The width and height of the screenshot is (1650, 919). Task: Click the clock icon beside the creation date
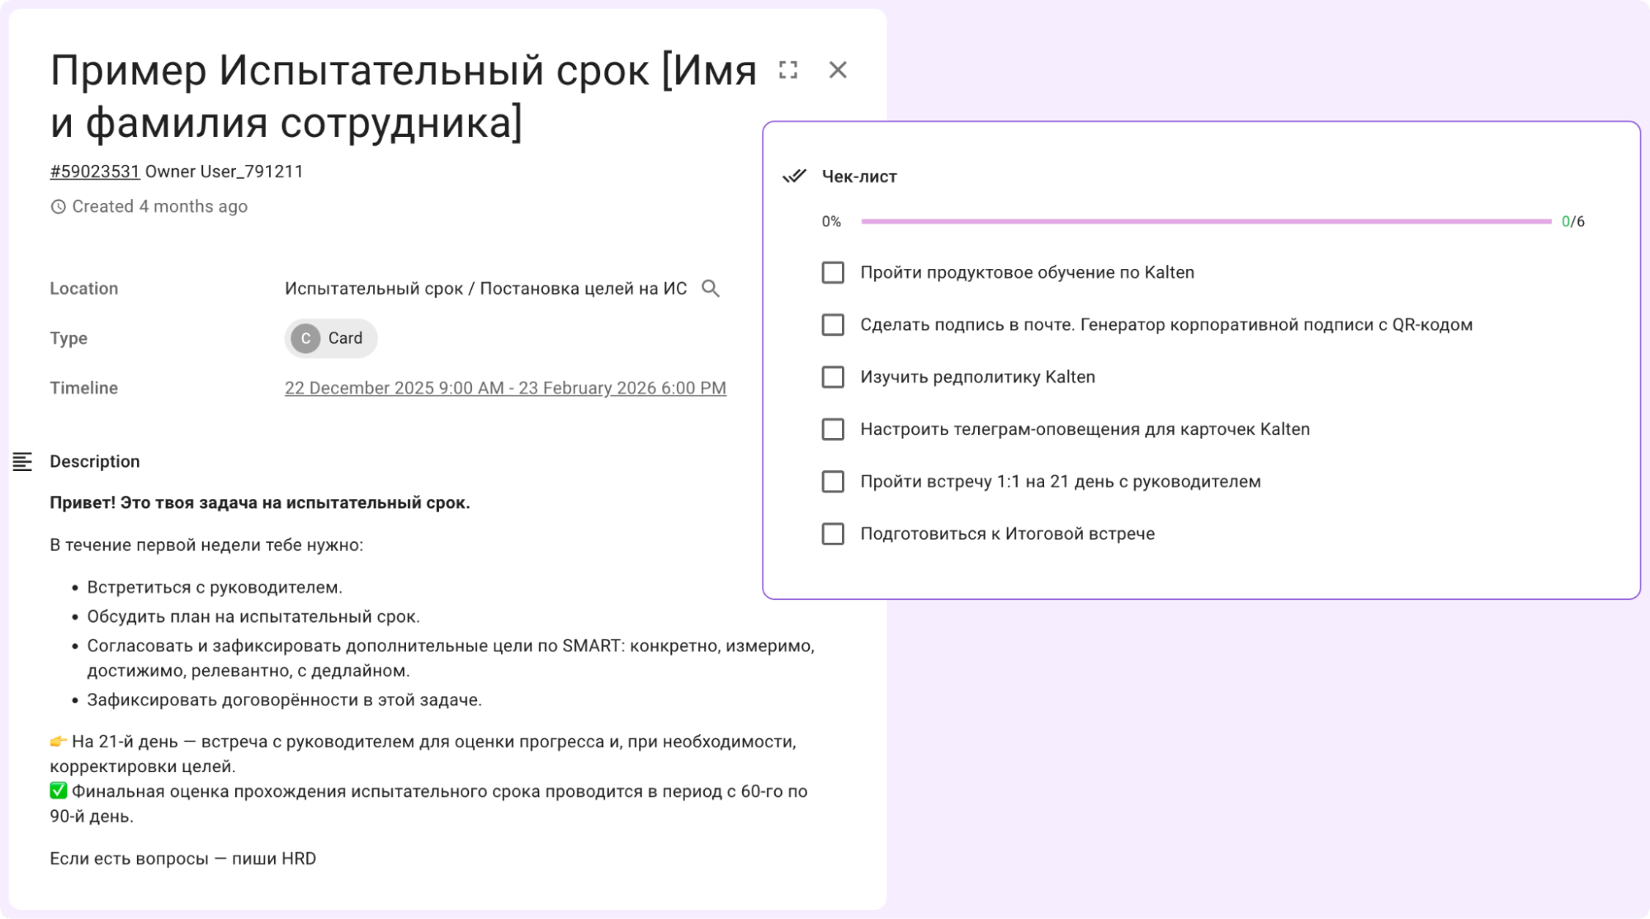[58, 206]
